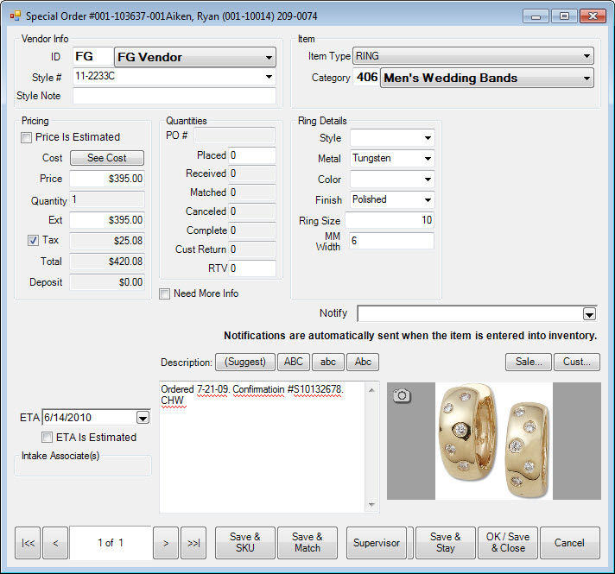Viewport: 615px width, 574px height.
Task: Expand the Item Type dropdown
Action: (586, 56)
